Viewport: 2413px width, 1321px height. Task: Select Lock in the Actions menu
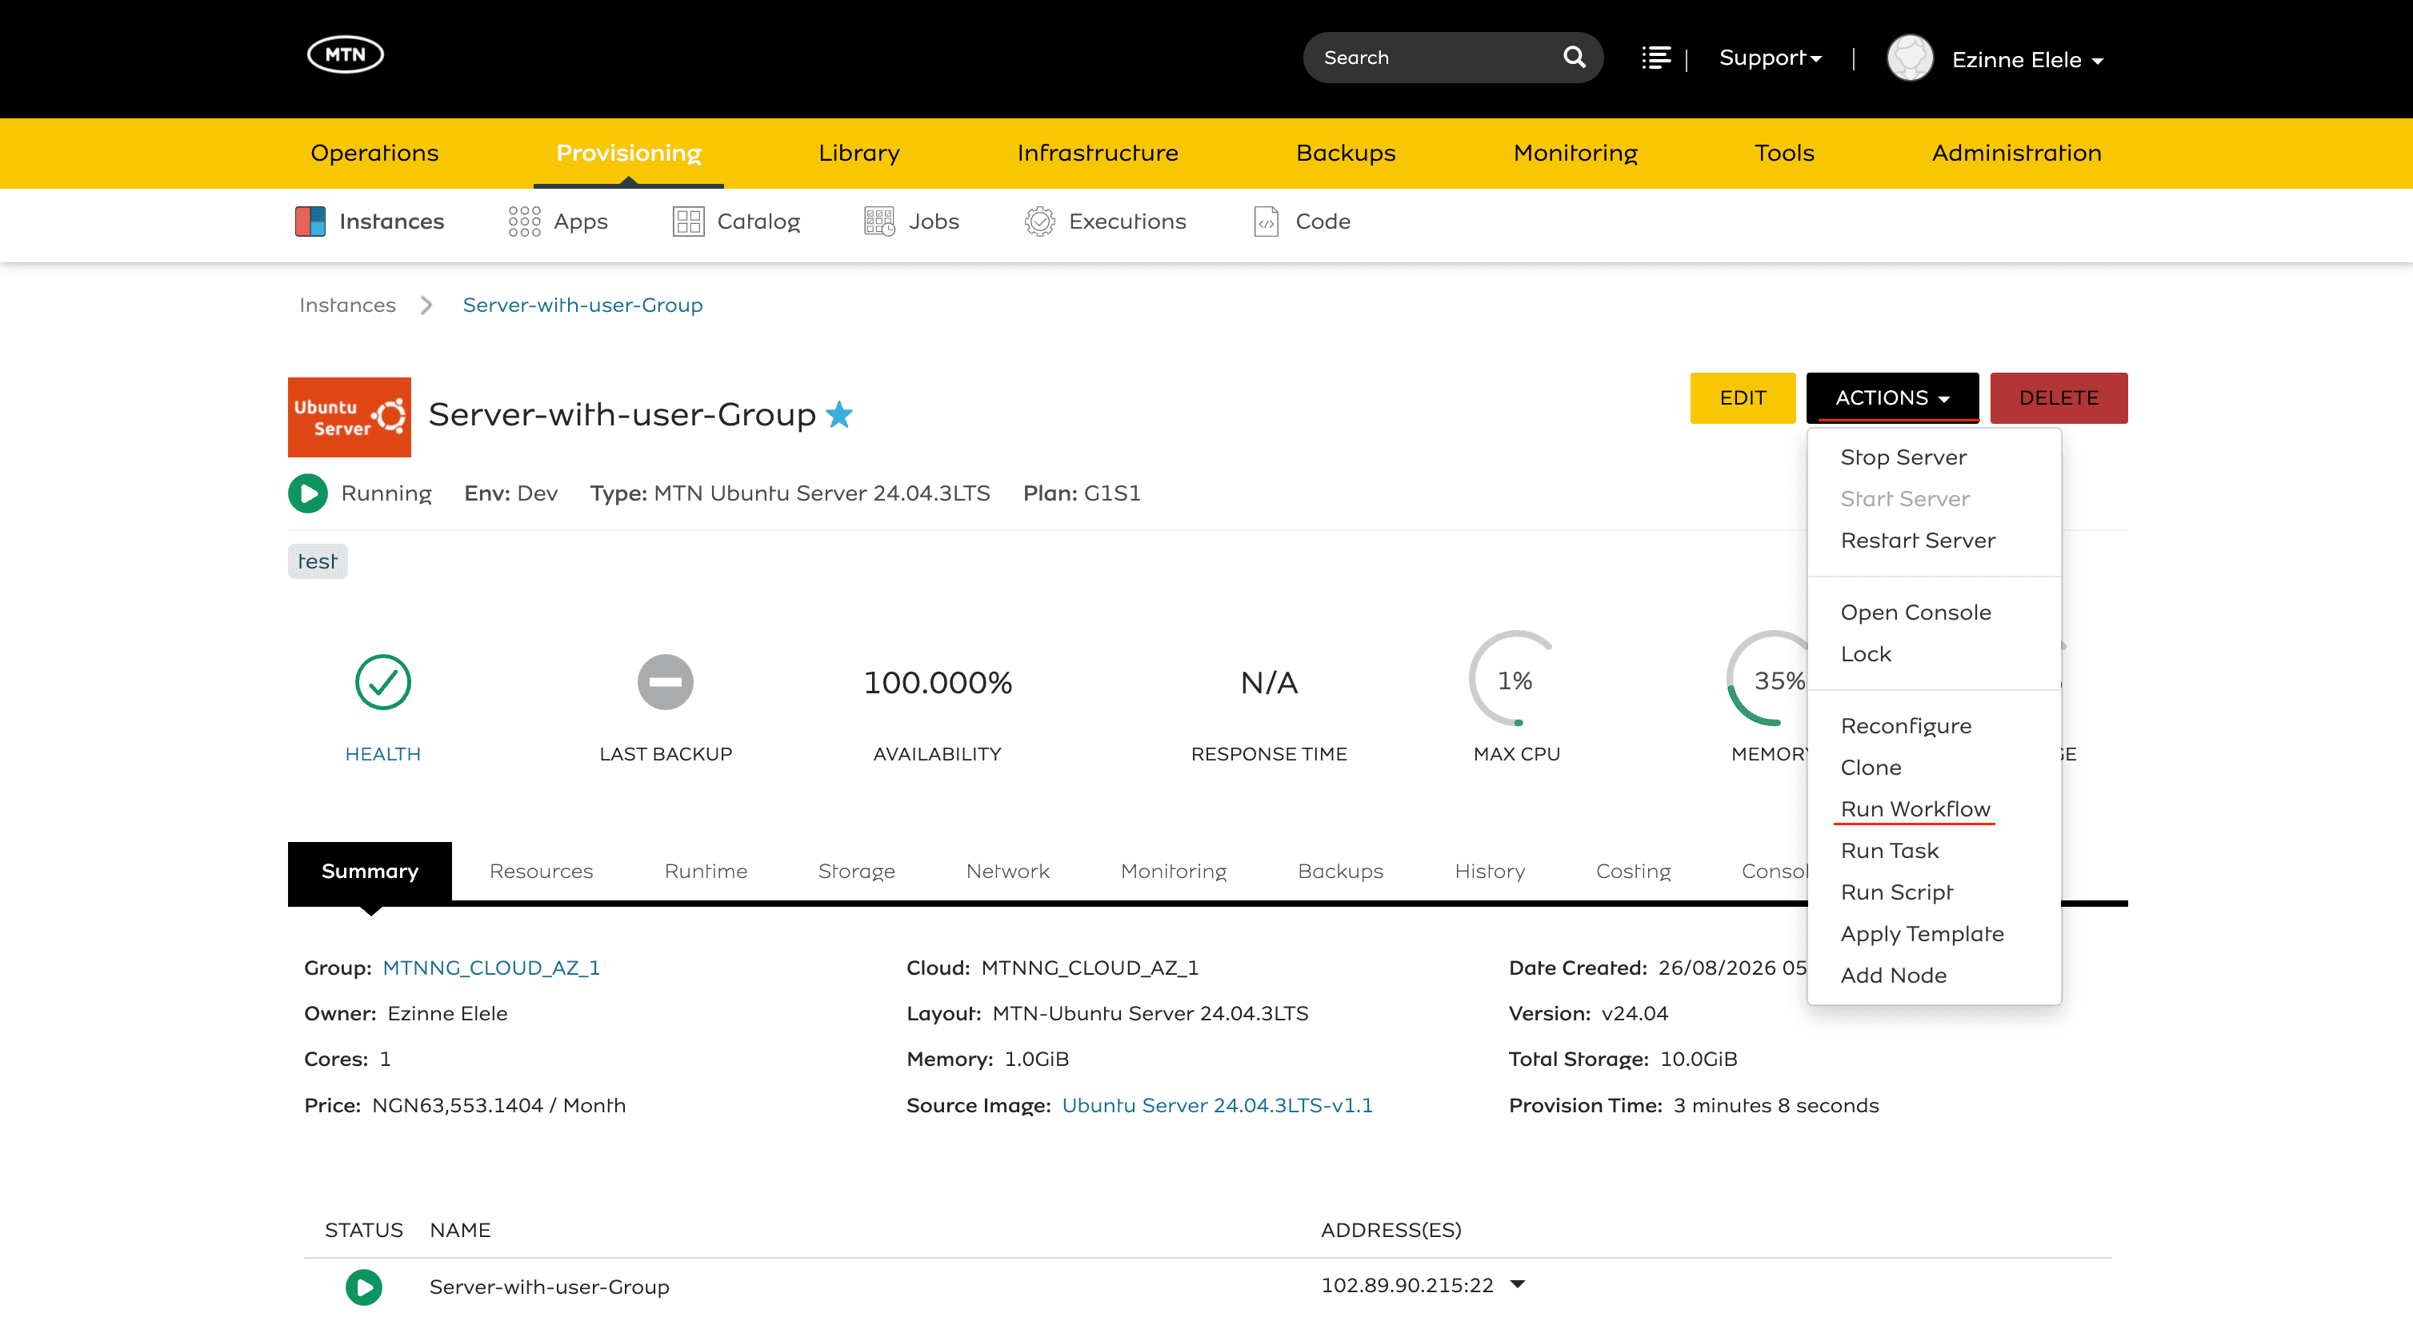coord(1866,654)
